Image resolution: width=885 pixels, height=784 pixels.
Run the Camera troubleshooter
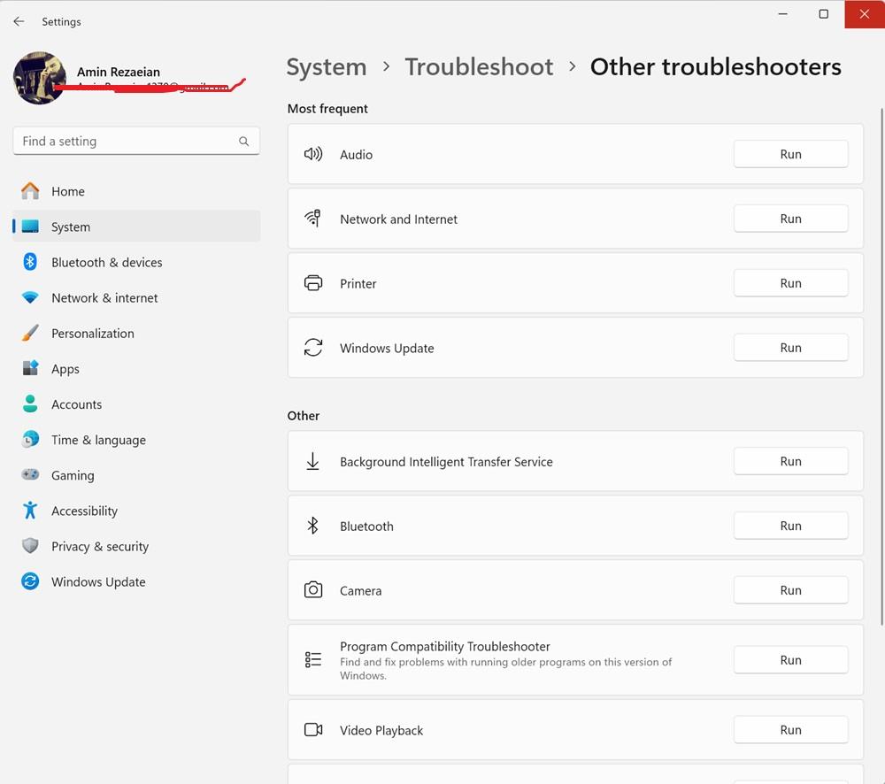coord(790,590)
